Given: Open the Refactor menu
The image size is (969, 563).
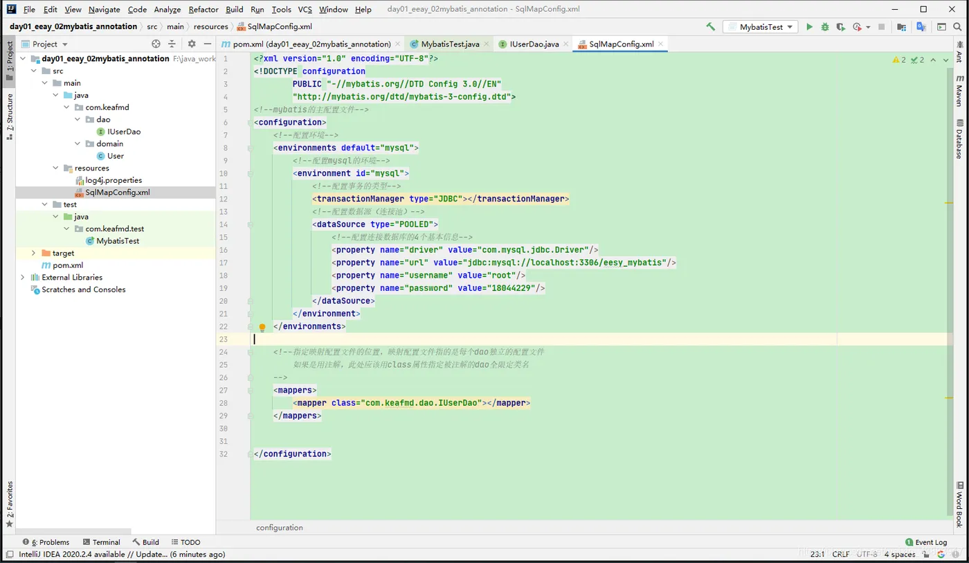Looking at the screenshot, I should pyautogui.click(x=203, y=10).
